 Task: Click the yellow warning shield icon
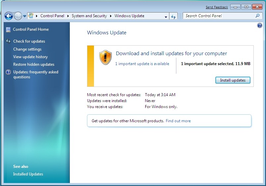[105, 57]
